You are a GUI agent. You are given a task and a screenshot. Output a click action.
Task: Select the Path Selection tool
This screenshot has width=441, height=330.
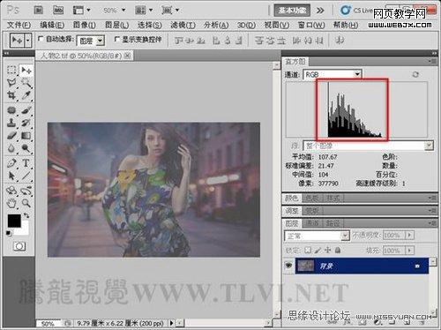(11, 176)
